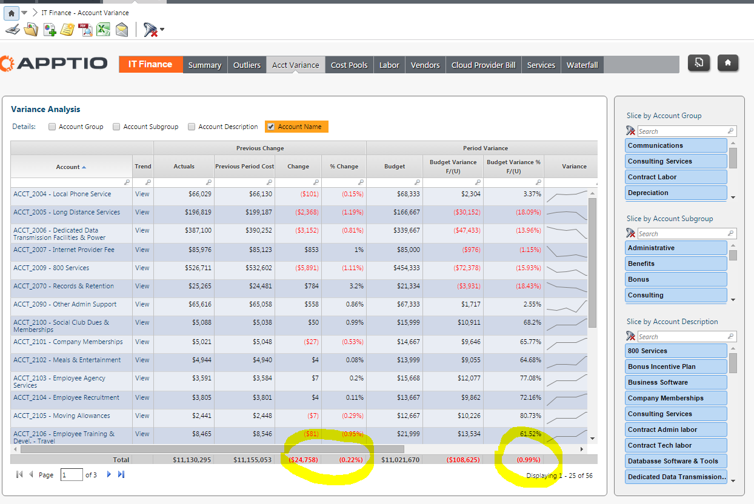View details for ACCT_2009 - 800 Services

point(142,267)
